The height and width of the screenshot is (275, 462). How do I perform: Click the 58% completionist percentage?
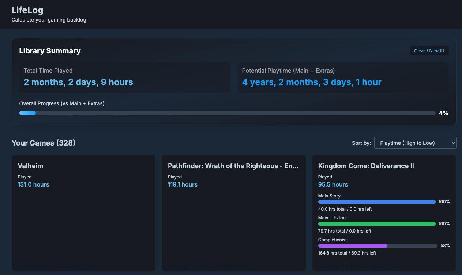[x=445, y=246]
